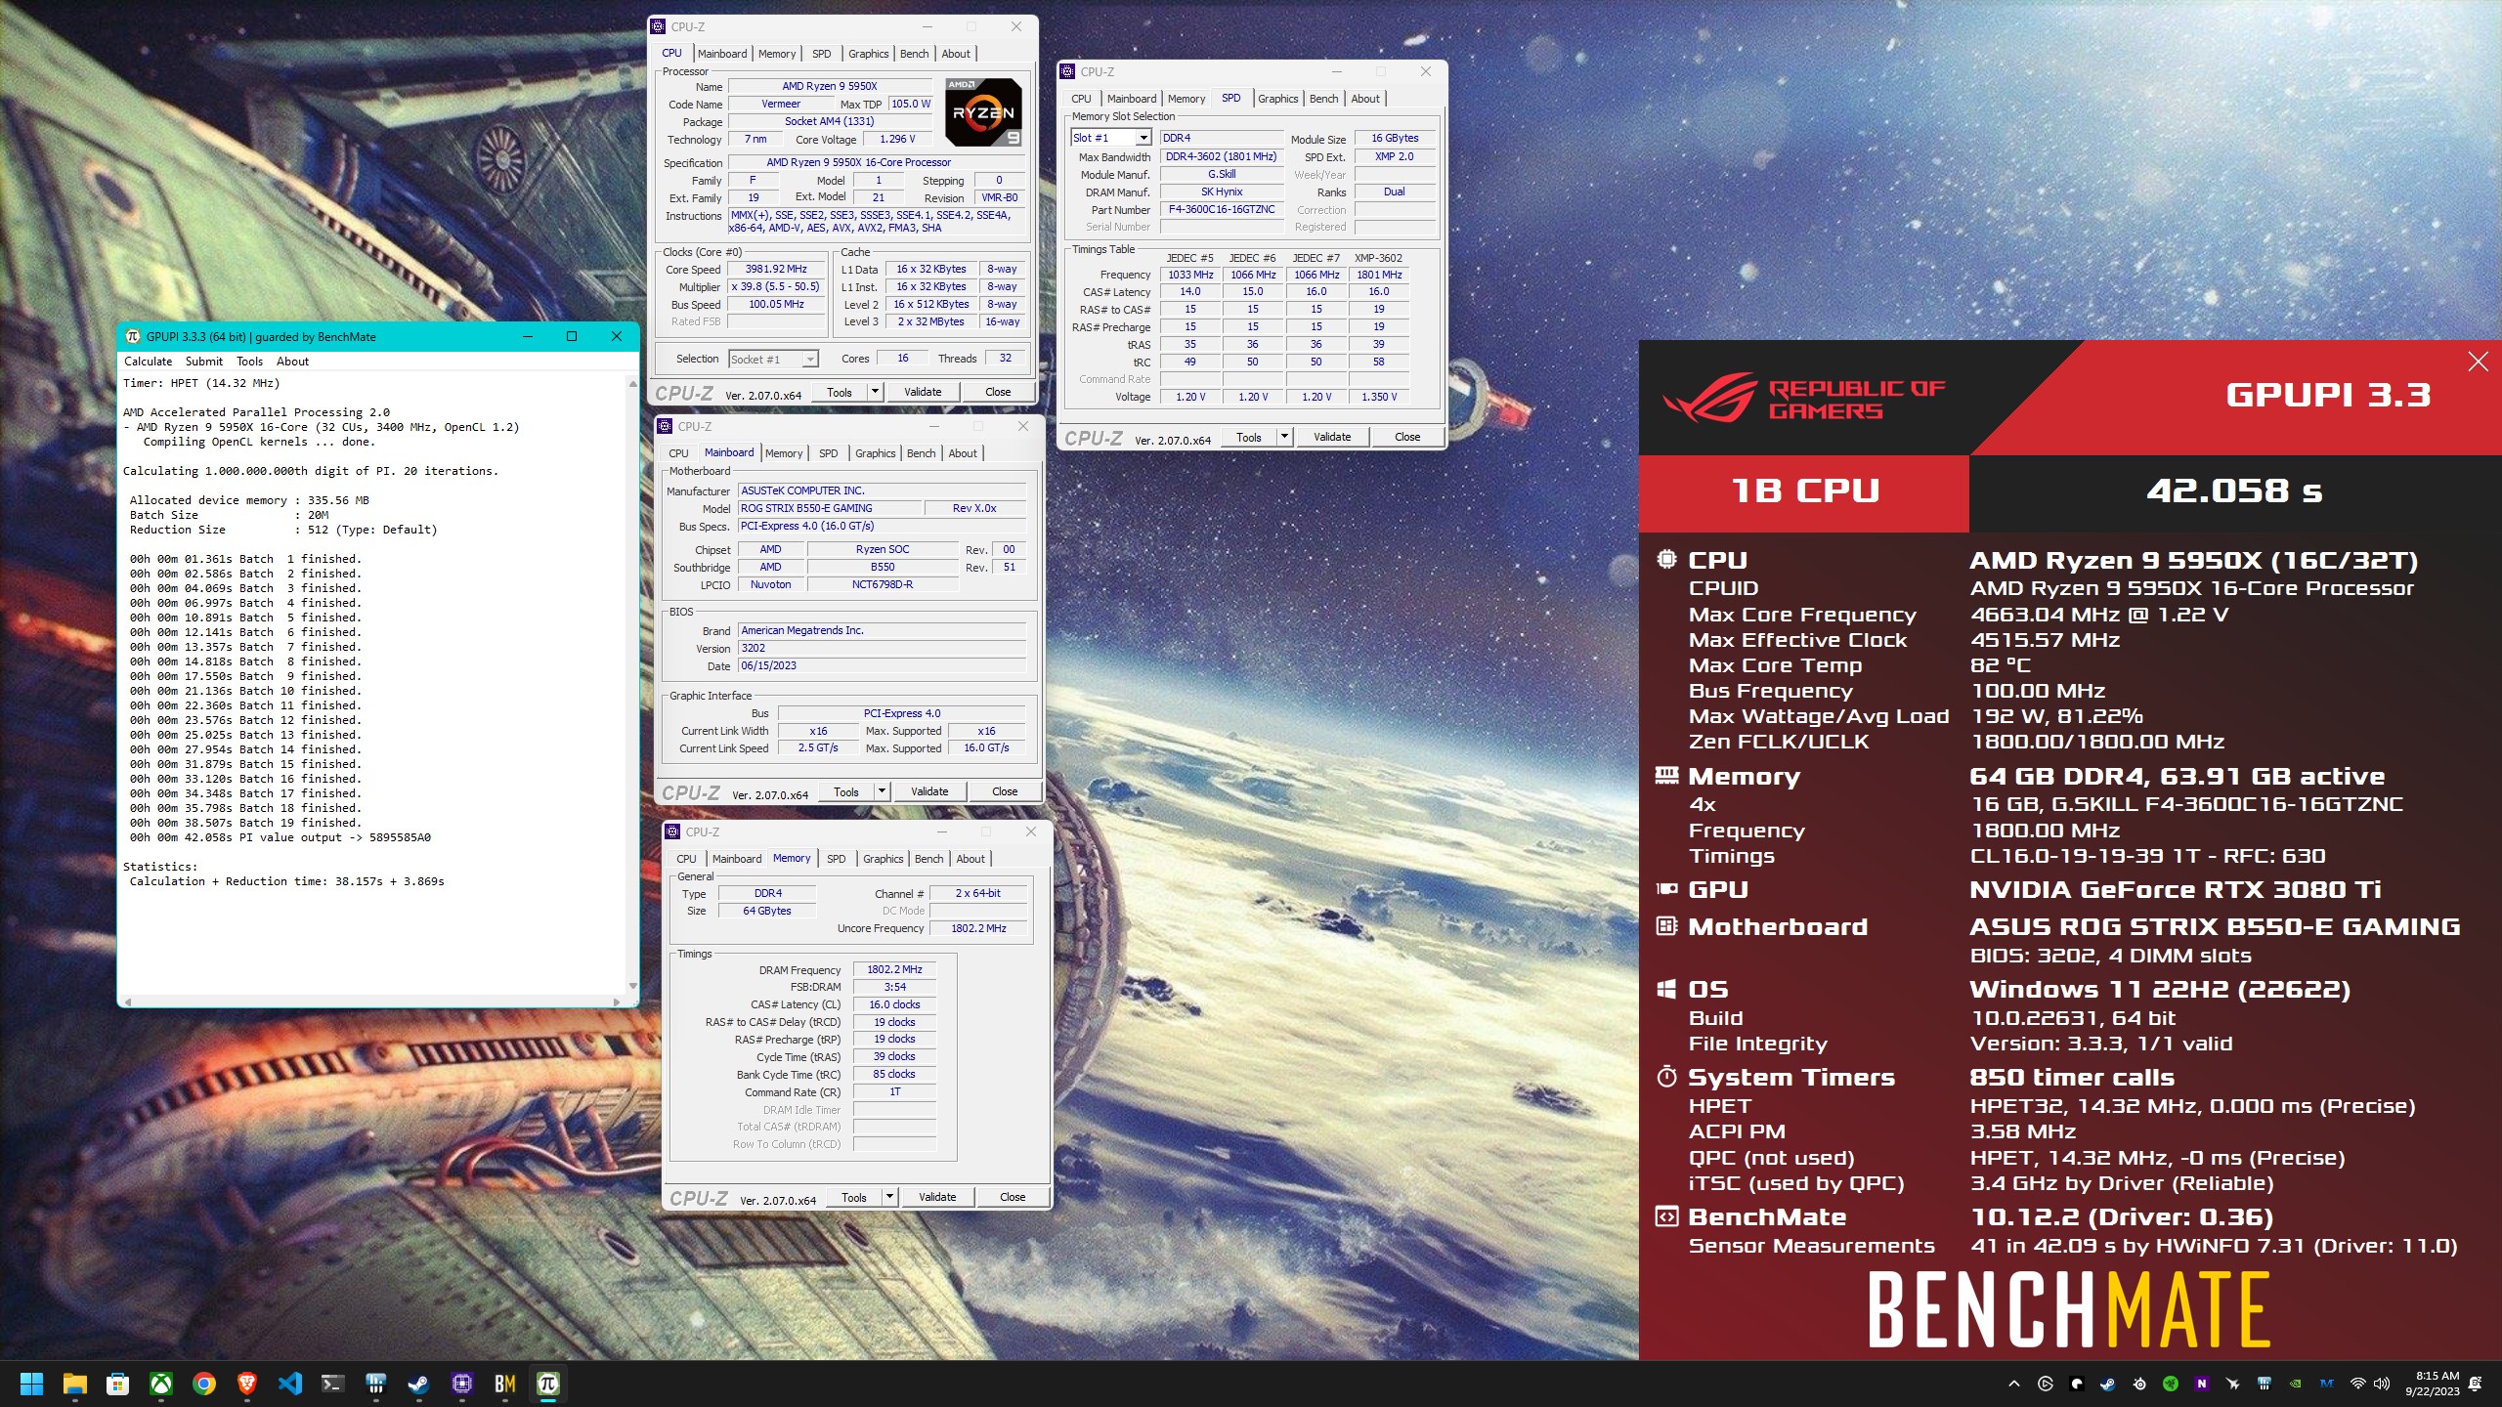Open the About menu in GPUPI
The height and width of the screenshot is (1407, 2502).
pos(292,362)
